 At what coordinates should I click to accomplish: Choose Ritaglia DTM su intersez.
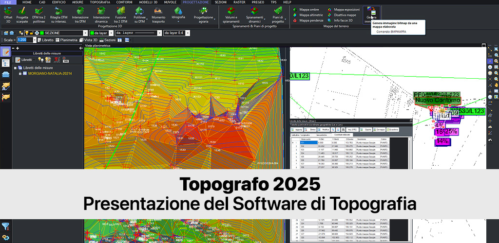[x=59, y=15]
